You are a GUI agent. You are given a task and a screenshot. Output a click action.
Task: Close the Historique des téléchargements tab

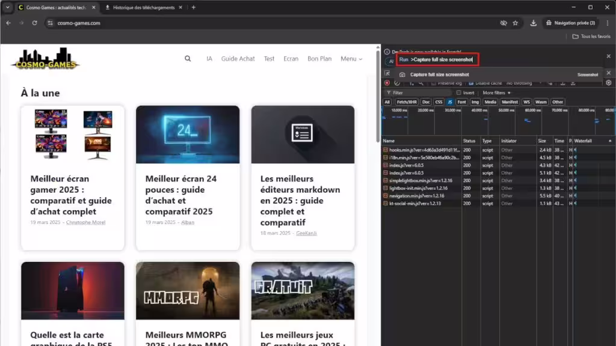click(180, 7)
